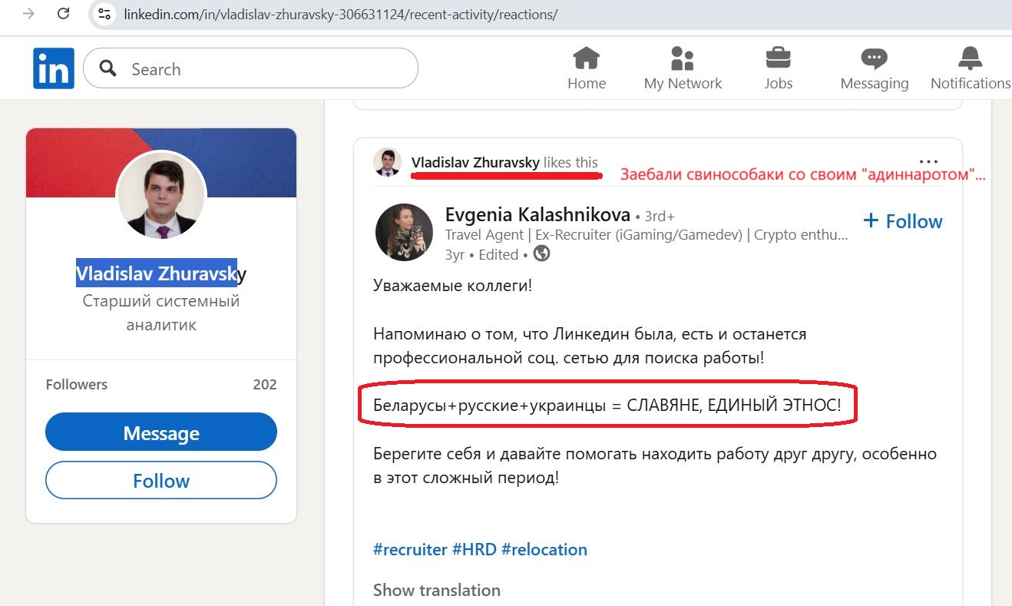Select My Network nav label
This screenshot has width=1012, height=606.
click(x=683, y=83)
